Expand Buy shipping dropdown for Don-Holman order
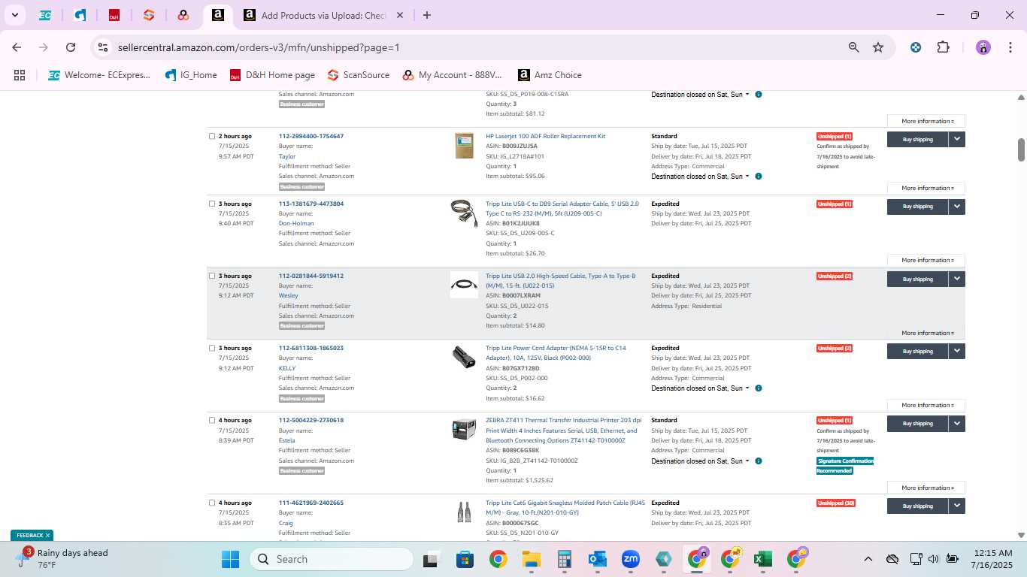Image resolution: width=1027 pixels, height=577 pixels. tap(956, 207)
